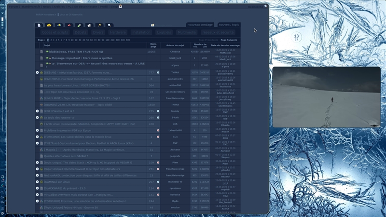Open the magnifier search tab icon
386x217 pixels.
point(110,25)
